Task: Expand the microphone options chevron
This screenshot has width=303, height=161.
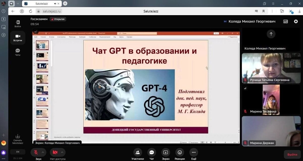Action: pos(43,152)
